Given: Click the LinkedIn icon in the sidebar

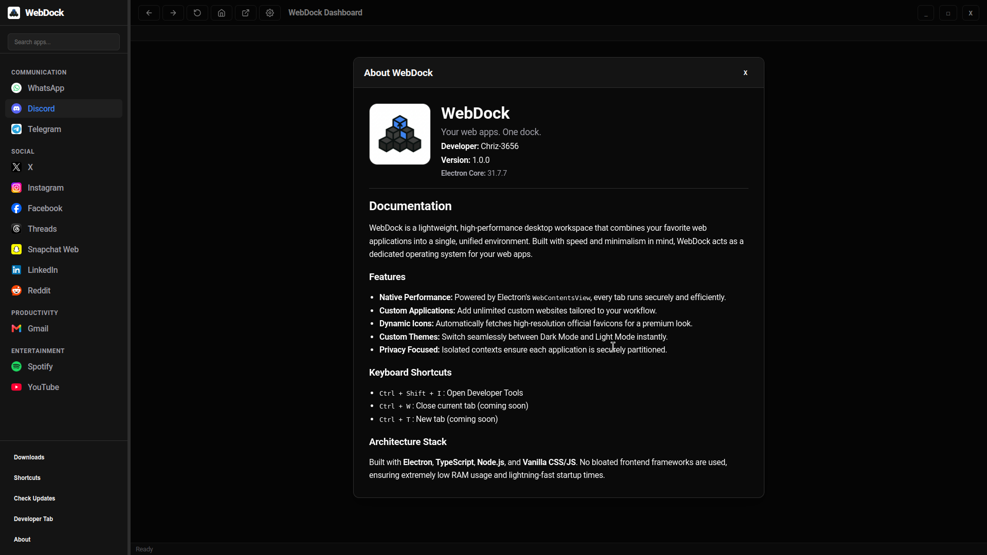Looking at the screenshot, I should tap(16, 270).
